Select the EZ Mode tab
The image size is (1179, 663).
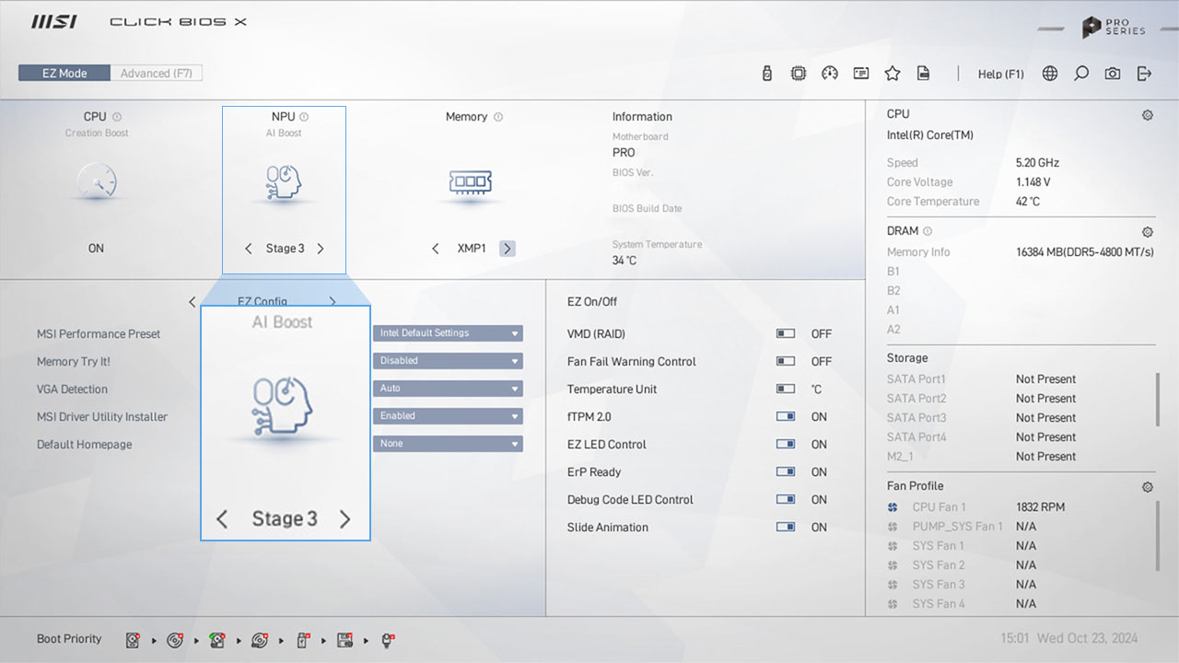click(64, 74)
